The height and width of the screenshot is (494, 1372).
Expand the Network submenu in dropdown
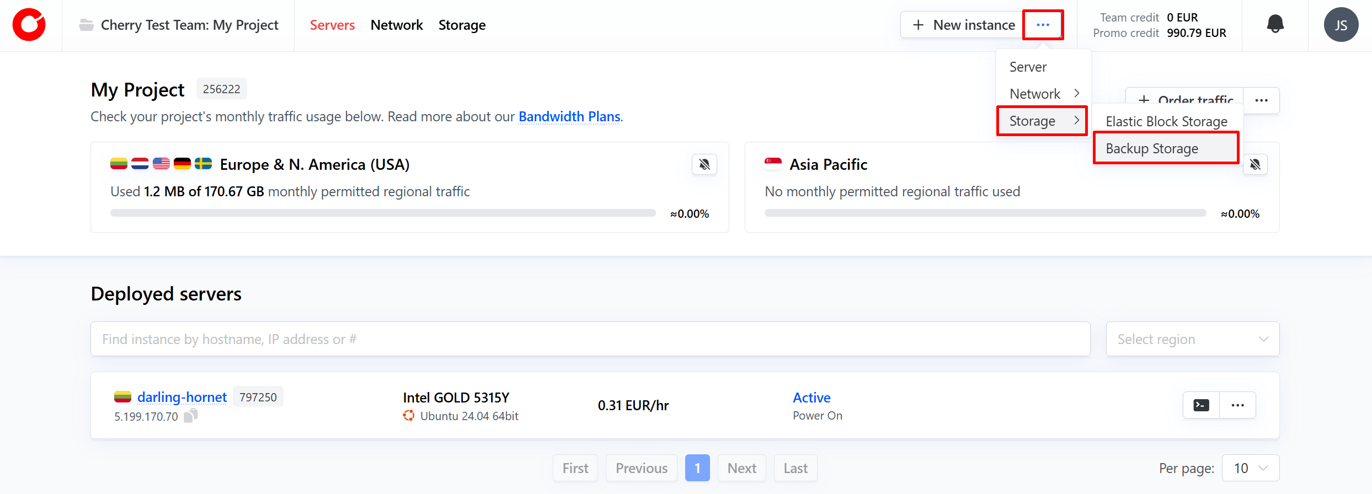1043,94
